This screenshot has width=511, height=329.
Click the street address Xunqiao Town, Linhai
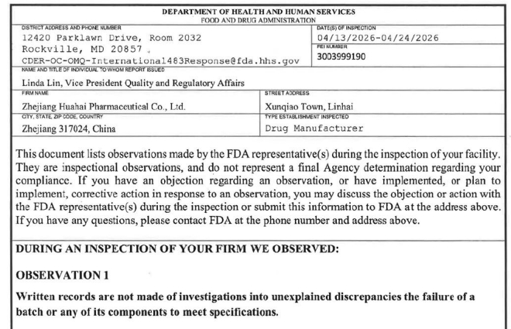(x=309, y=107)
